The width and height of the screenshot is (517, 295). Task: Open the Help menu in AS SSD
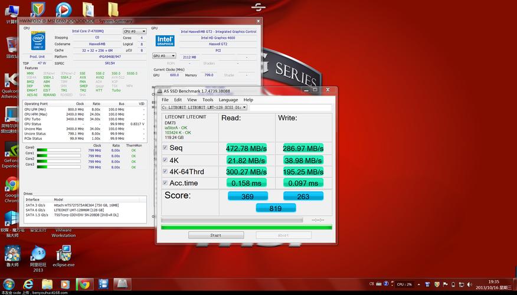click(248, 100)
